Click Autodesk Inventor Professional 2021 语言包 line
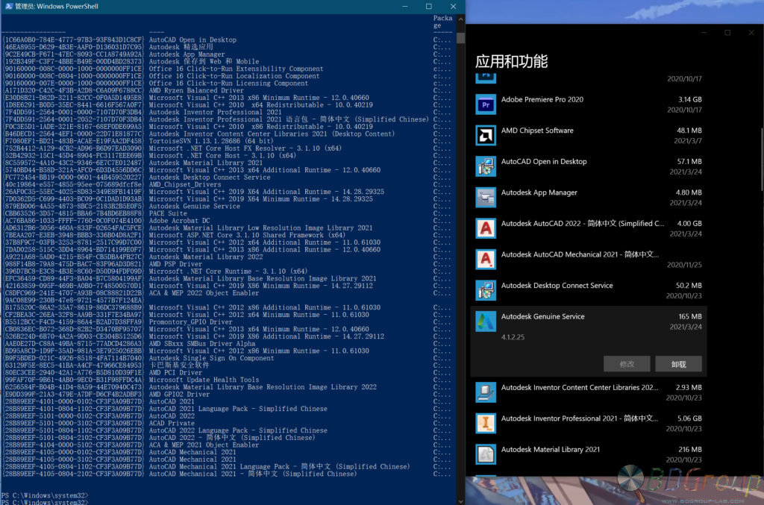 (x=289, y=119)
